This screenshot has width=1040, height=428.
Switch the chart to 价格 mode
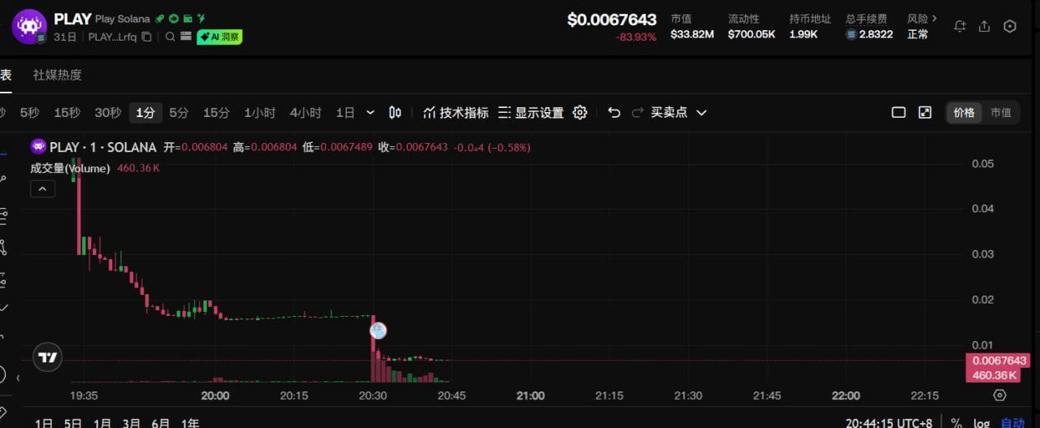[x=964, y=113]
